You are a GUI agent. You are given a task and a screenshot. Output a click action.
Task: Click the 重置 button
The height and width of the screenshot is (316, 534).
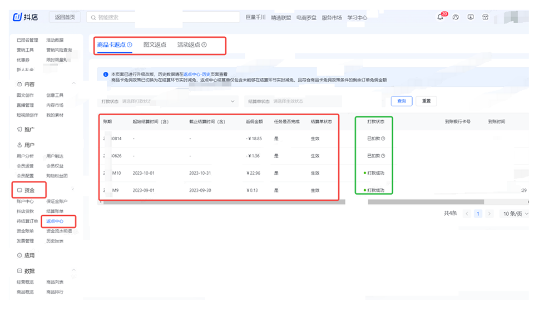pyautogui.click(x=427, y=101)
